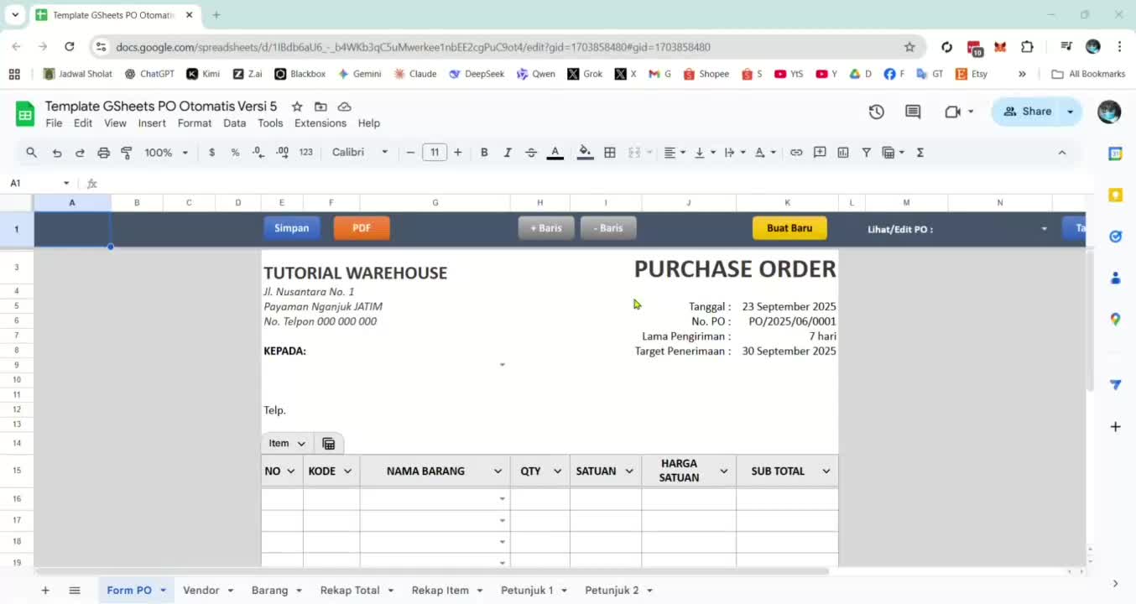
Task: Open the fill color picker
Action: [x=585, y=153]
